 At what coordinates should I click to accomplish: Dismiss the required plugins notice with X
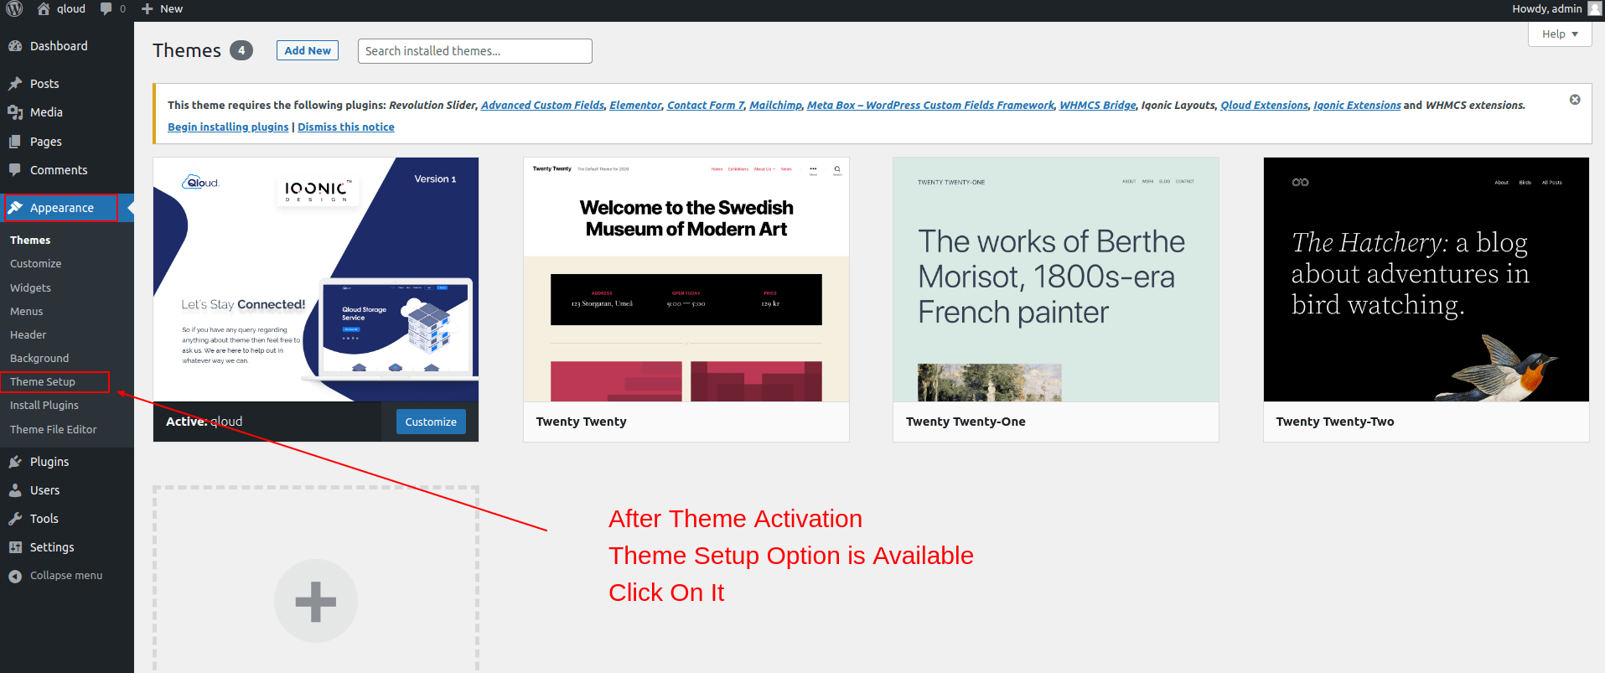coord(1575,100)
